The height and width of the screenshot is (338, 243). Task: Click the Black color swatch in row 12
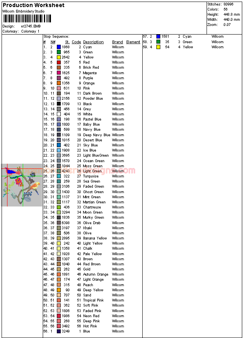pos(59,104)
